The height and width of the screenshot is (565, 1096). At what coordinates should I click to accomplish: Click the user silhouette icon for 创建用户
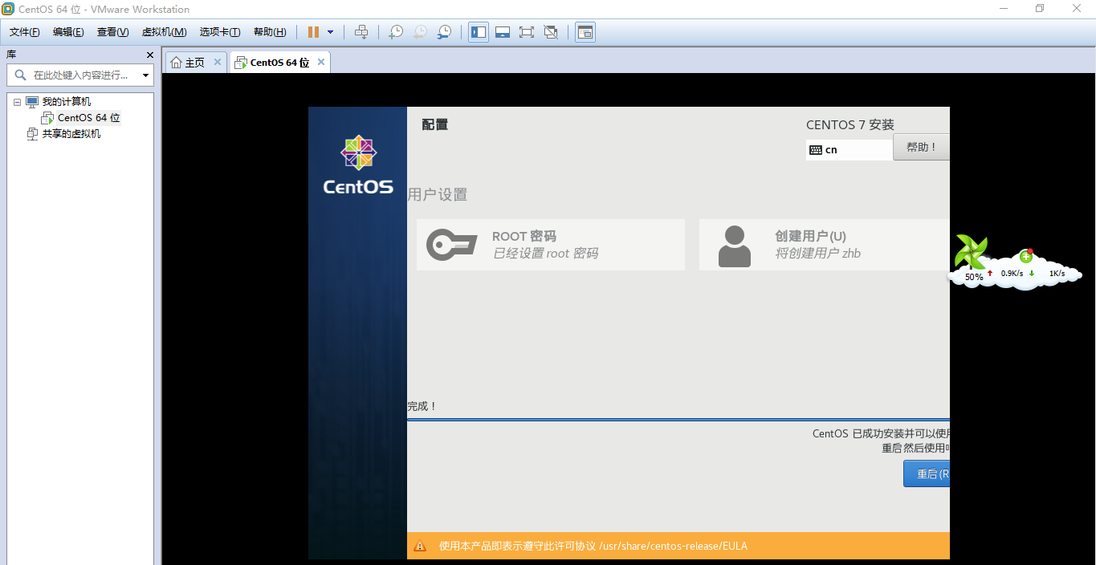tap(734, 246)
